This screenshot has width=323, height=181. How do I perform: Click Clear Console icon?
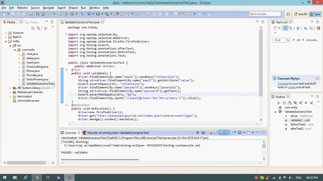click(x=210, y=133)
